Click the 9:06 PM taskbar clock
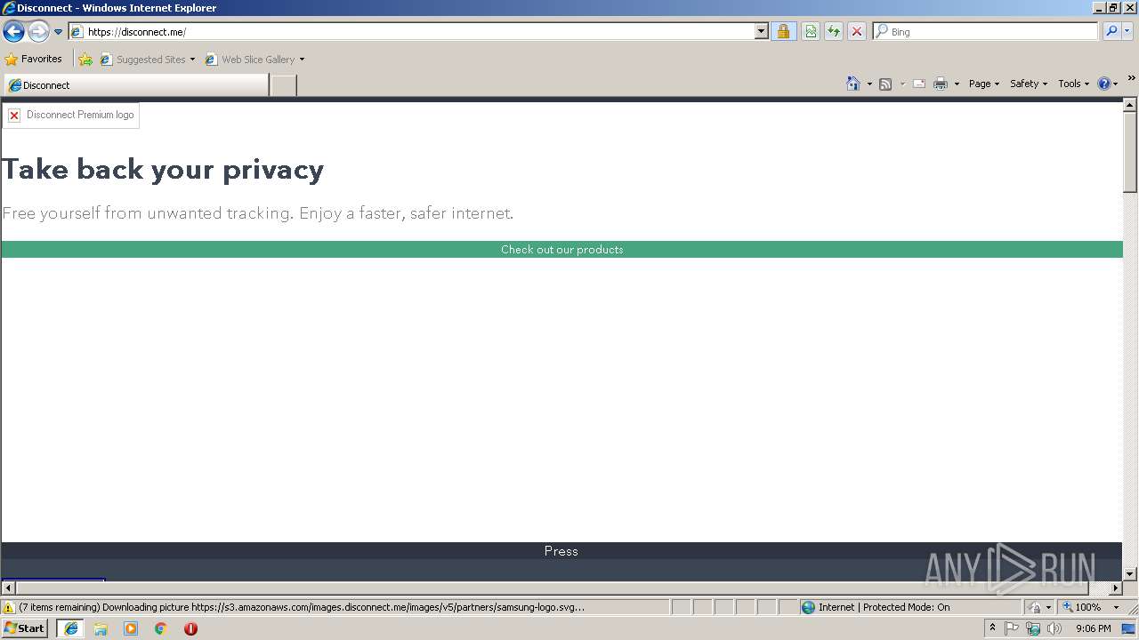The width and height of the screenshot is (1139, 640). tap(1093, 628)
